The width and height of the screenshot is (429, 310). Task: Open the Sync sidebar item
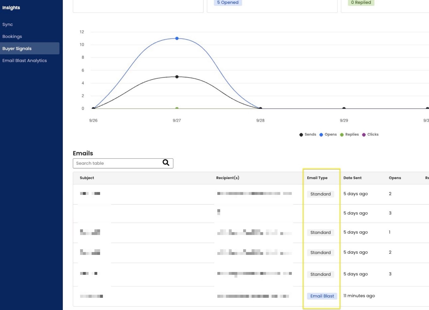8,24
